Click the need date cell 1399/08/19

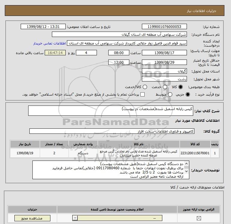point(25,153)
